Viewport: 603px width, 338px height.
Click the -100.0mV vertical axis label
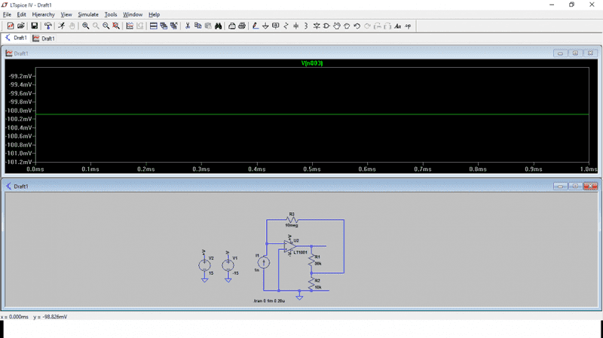coord(19,111)
